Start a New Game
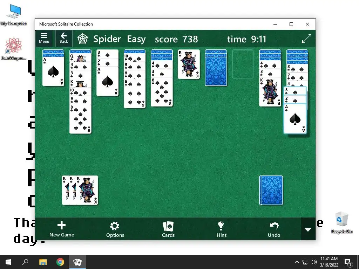 [62, 229]
